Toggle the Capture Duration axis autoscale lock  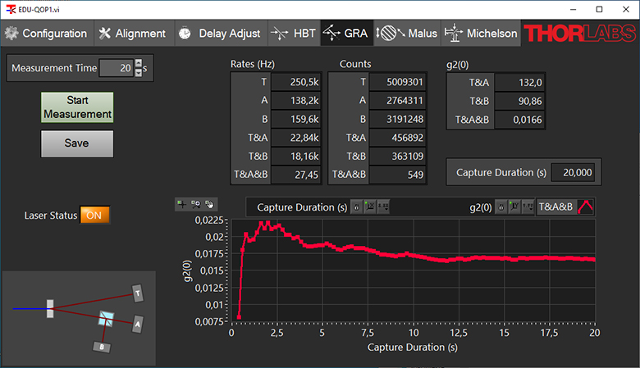356,207
